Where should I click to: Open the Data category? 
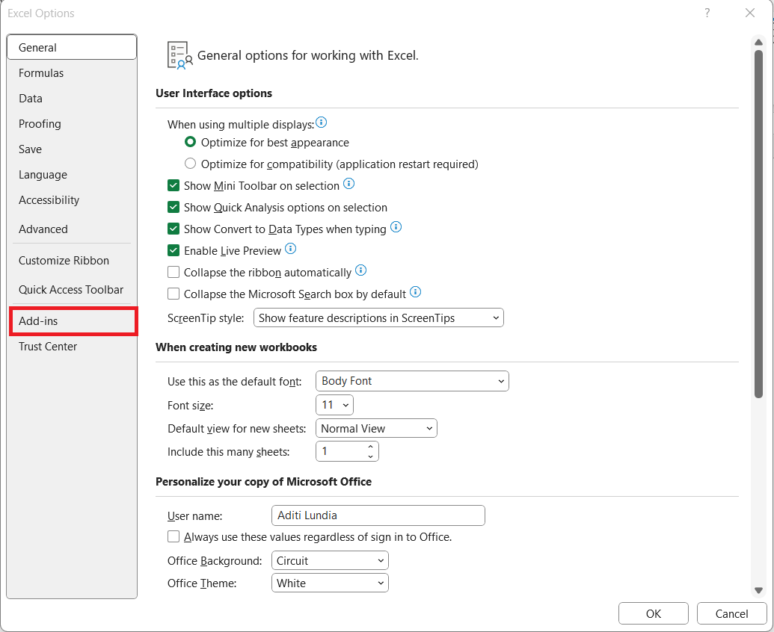click(x=72, y=98)
